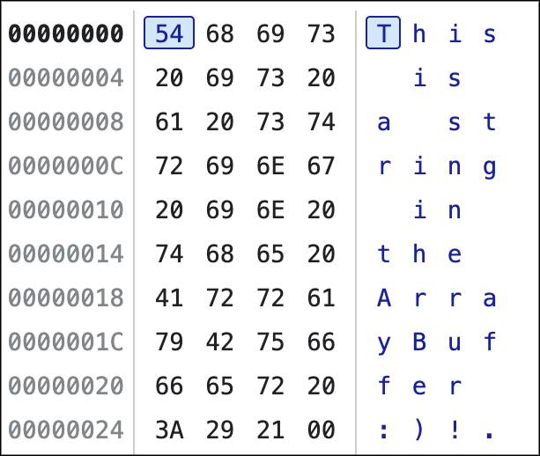Click hex byte 00 at the end
Screen dimensions: 540x456
coord(321,430)
